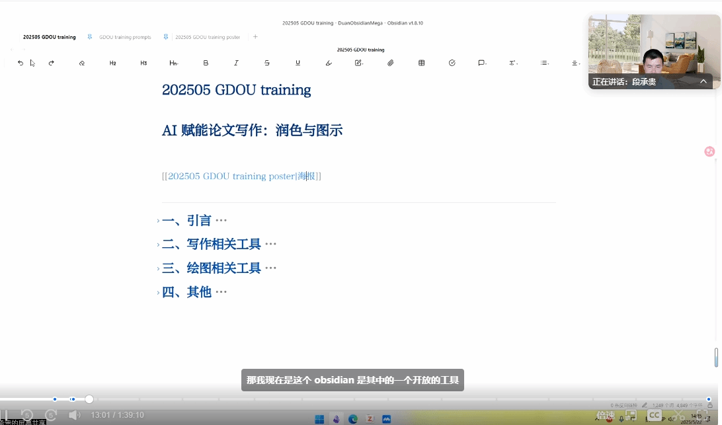722x425 pixels.
Task: Mute the video volume
Action: pyautogui.click(x=74, y=415)
